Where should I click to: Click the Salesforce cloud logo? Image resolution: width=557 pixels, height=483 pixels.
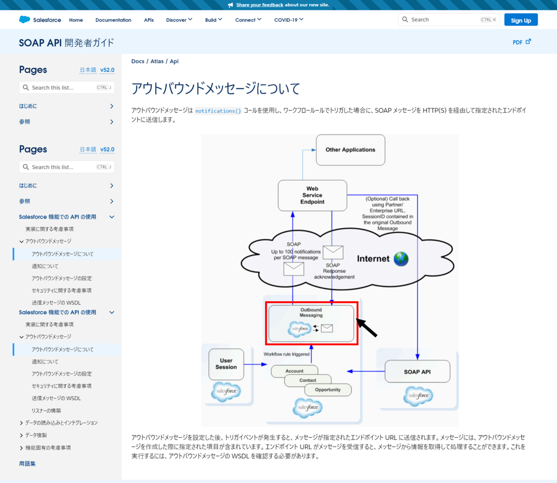pyautogui.click(x=25, y=19)
